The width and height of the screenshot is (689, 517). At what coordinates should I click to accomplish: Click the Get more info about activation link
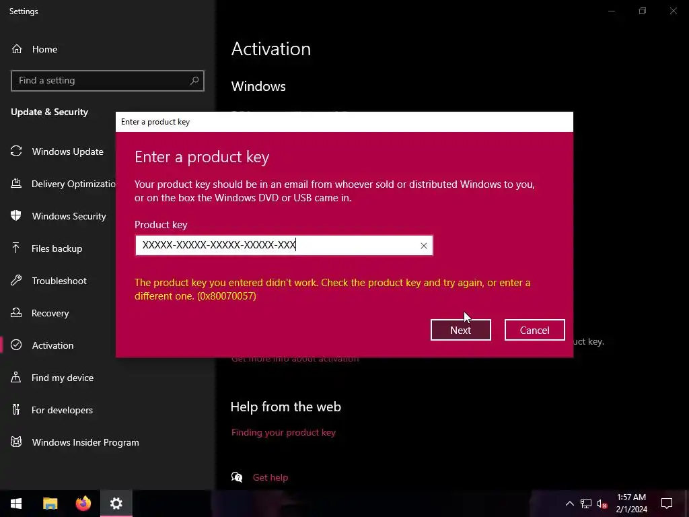[295, 359]
